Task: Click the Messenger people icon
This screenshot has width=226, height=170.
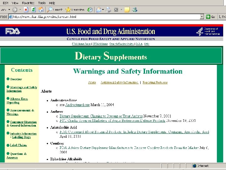Action: (135, 10)
